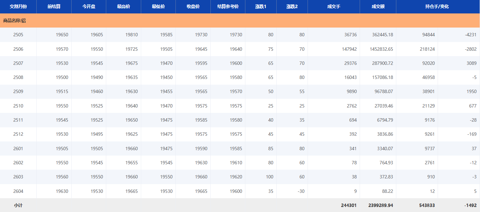Click the -30 change value in row 2604
The width and height of the screenshot is (480, 212).
pos(301,191)
